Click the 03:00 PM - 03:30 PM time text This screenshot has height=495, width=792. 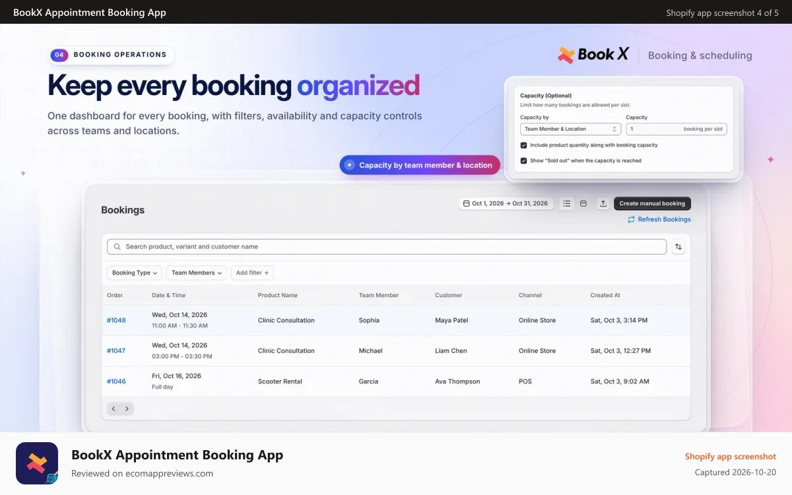(x=181, y=356)
